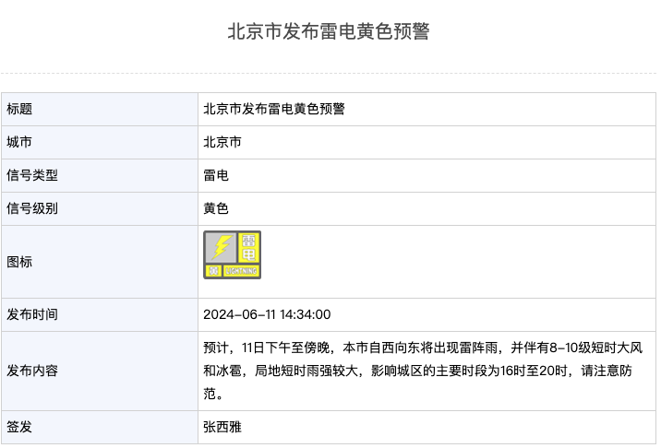The height and width of the screenshot is (448, 661).
Task: Click the 雷电 text in the 信号类型 row
Action: click(x=216, y=175)
